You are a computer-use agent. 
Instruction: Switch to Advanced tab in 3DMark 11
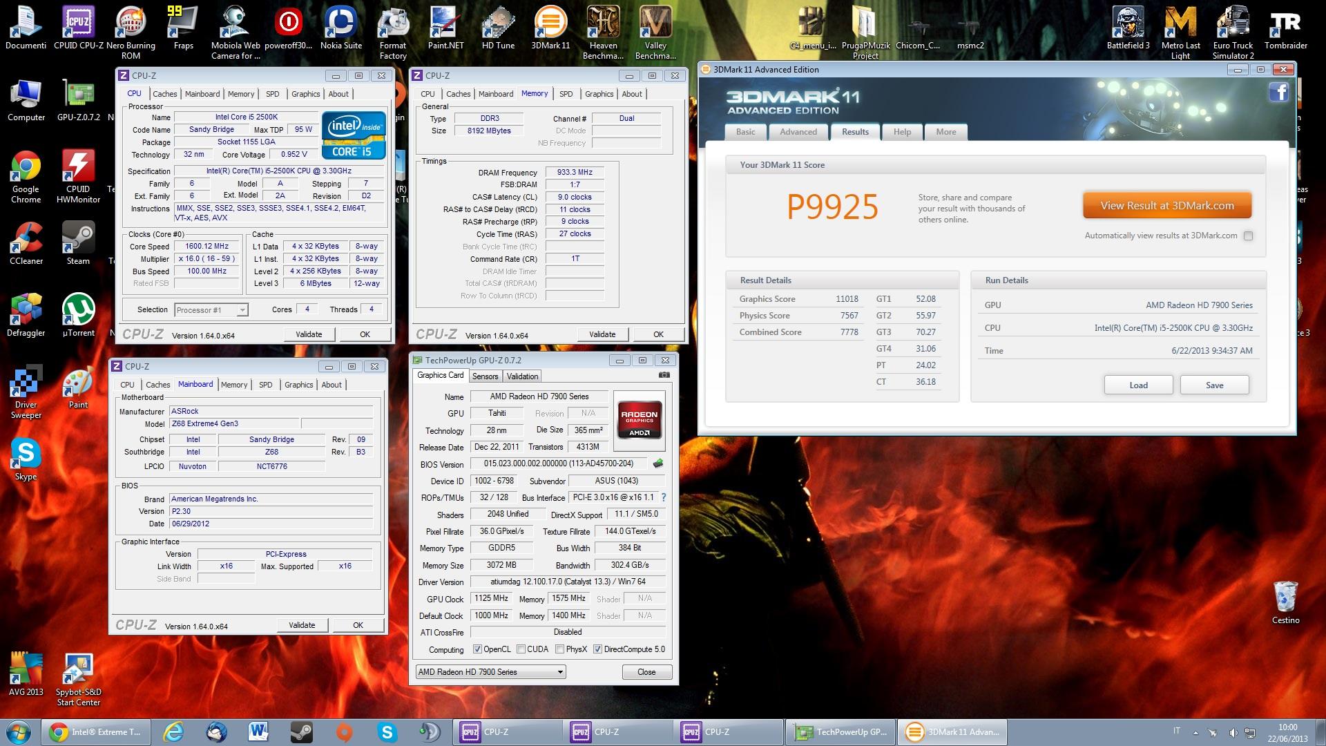tap(798, 132)
